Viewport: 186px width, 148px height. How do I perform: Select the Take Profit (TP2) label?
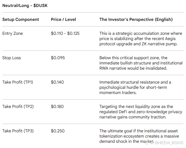pos(18,107)
